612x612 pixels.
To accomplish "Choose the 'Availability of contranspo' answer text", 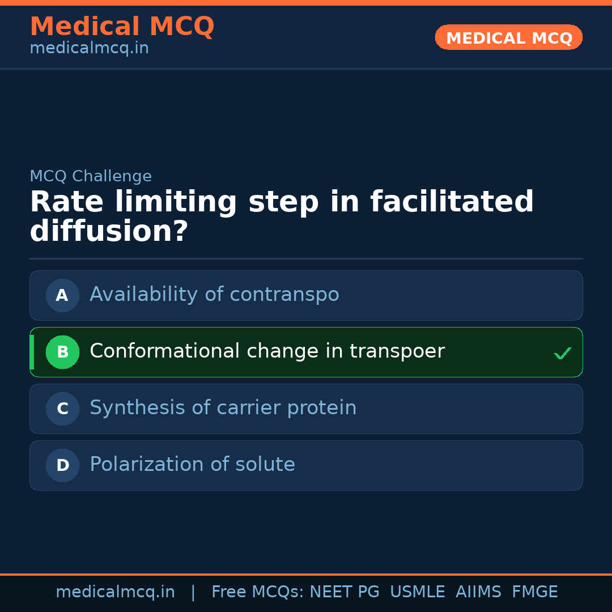I will coord(214,295).
